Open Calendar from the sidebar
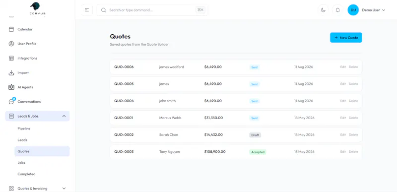This screenshot has width=397, height=192. pyautogui.click(x=37, y=29)
